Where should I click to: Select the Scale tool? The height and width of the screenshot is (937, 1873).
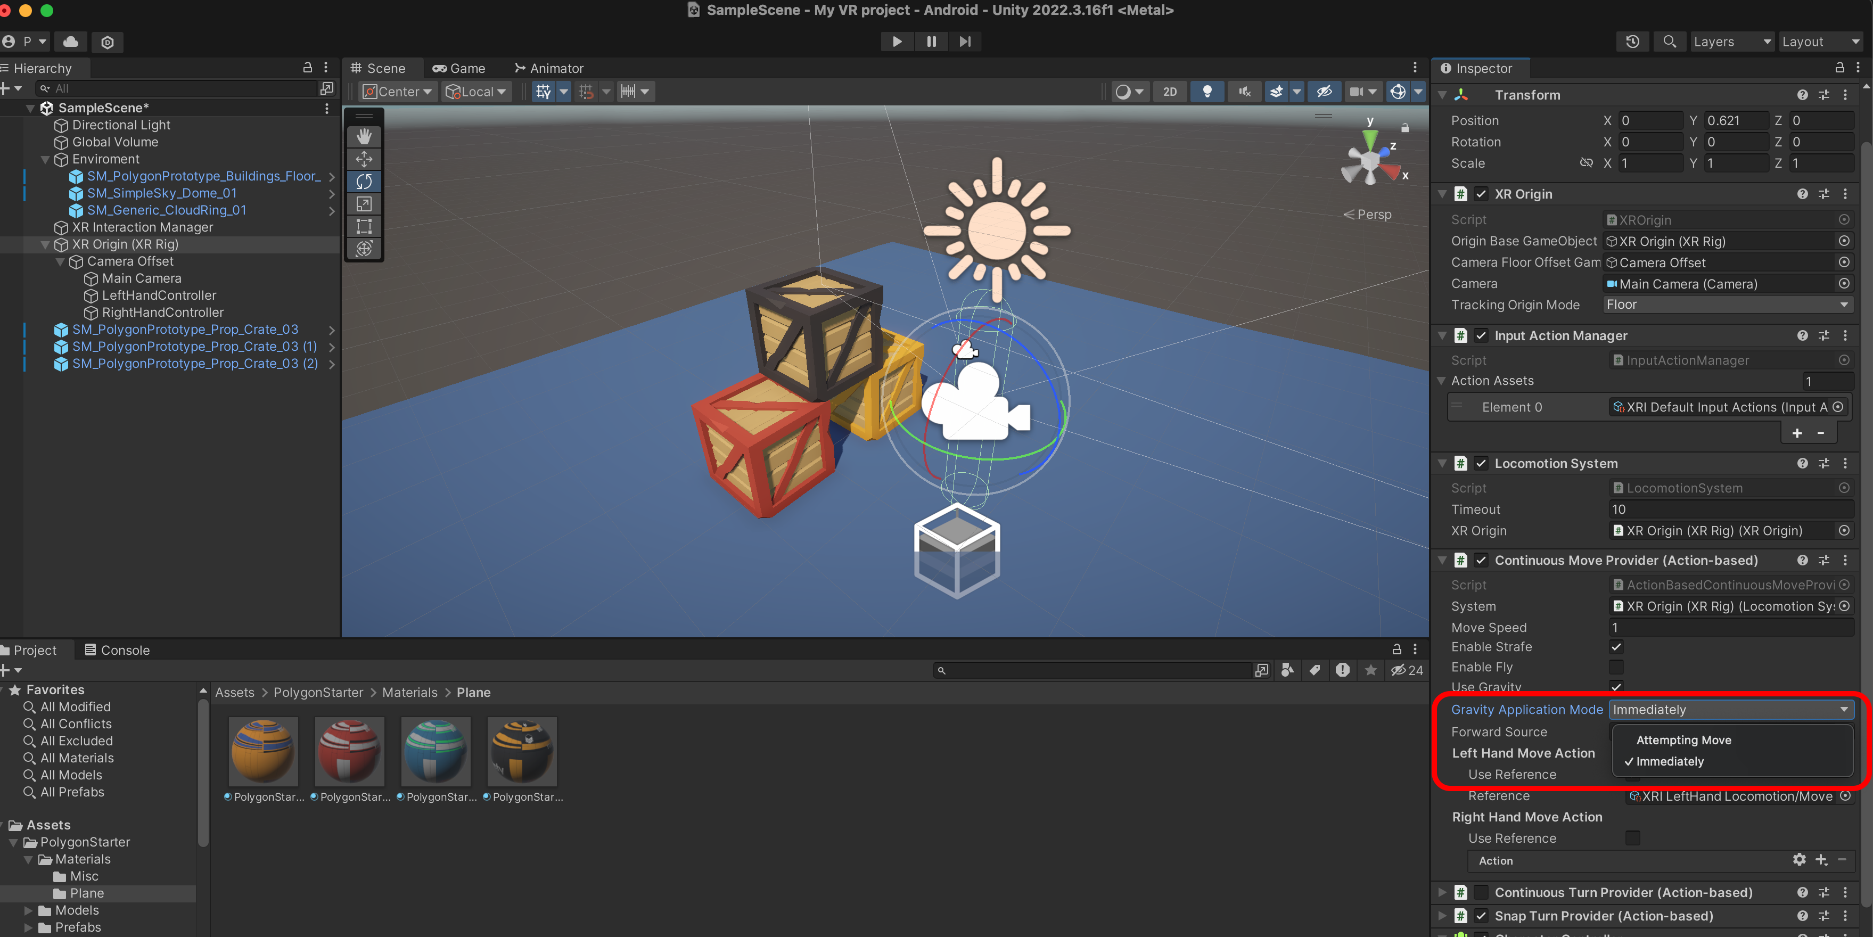[364, 204]
